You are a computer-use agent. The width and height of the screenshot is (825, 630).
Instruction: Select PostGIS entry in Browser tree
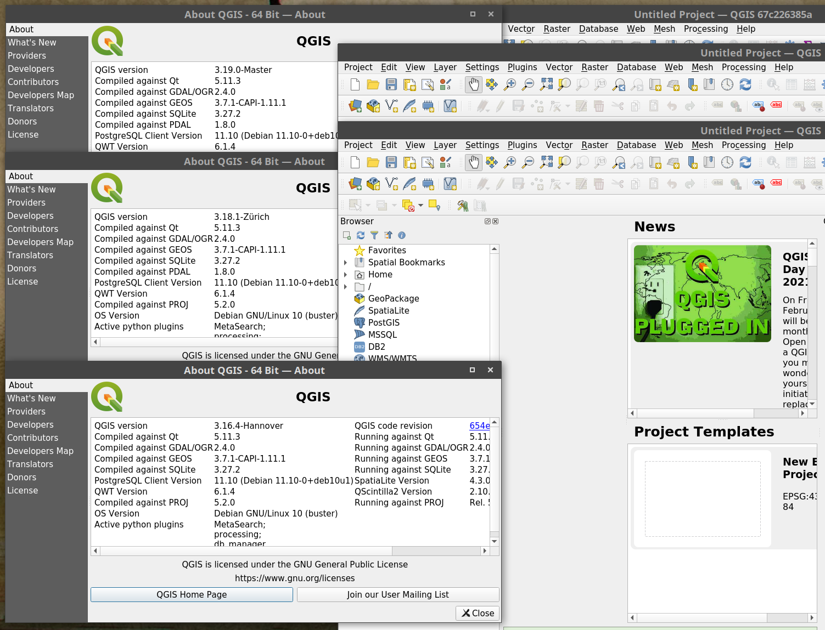coord(384,323)
